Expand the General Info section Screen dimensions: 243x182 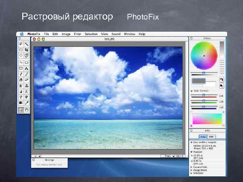191,167
